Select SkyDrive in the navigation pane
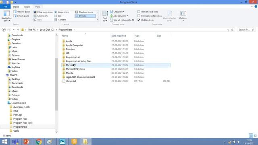Screen dimensions: 258x145 pyautogui.click(x=16, y=67)
